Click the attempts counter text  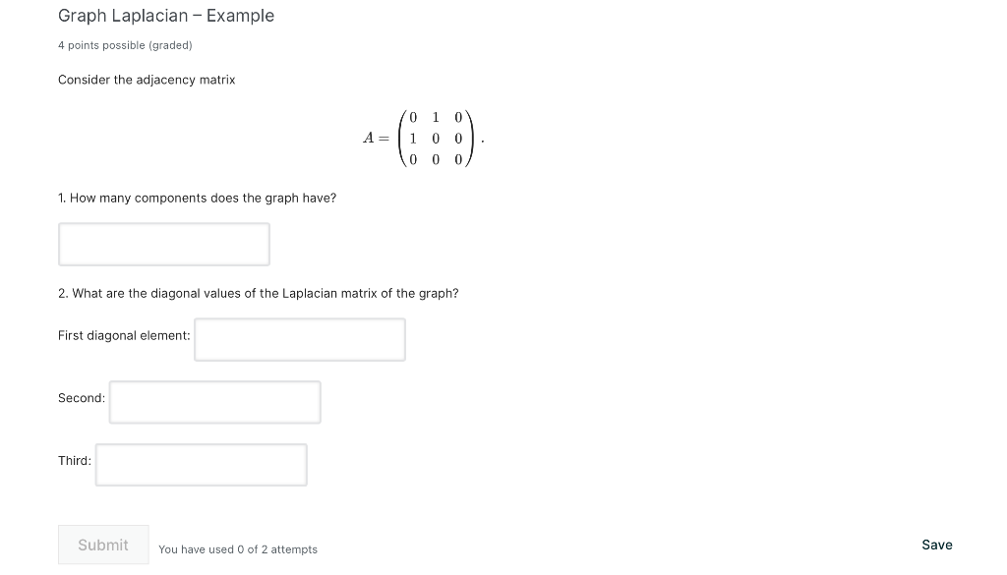238,549
